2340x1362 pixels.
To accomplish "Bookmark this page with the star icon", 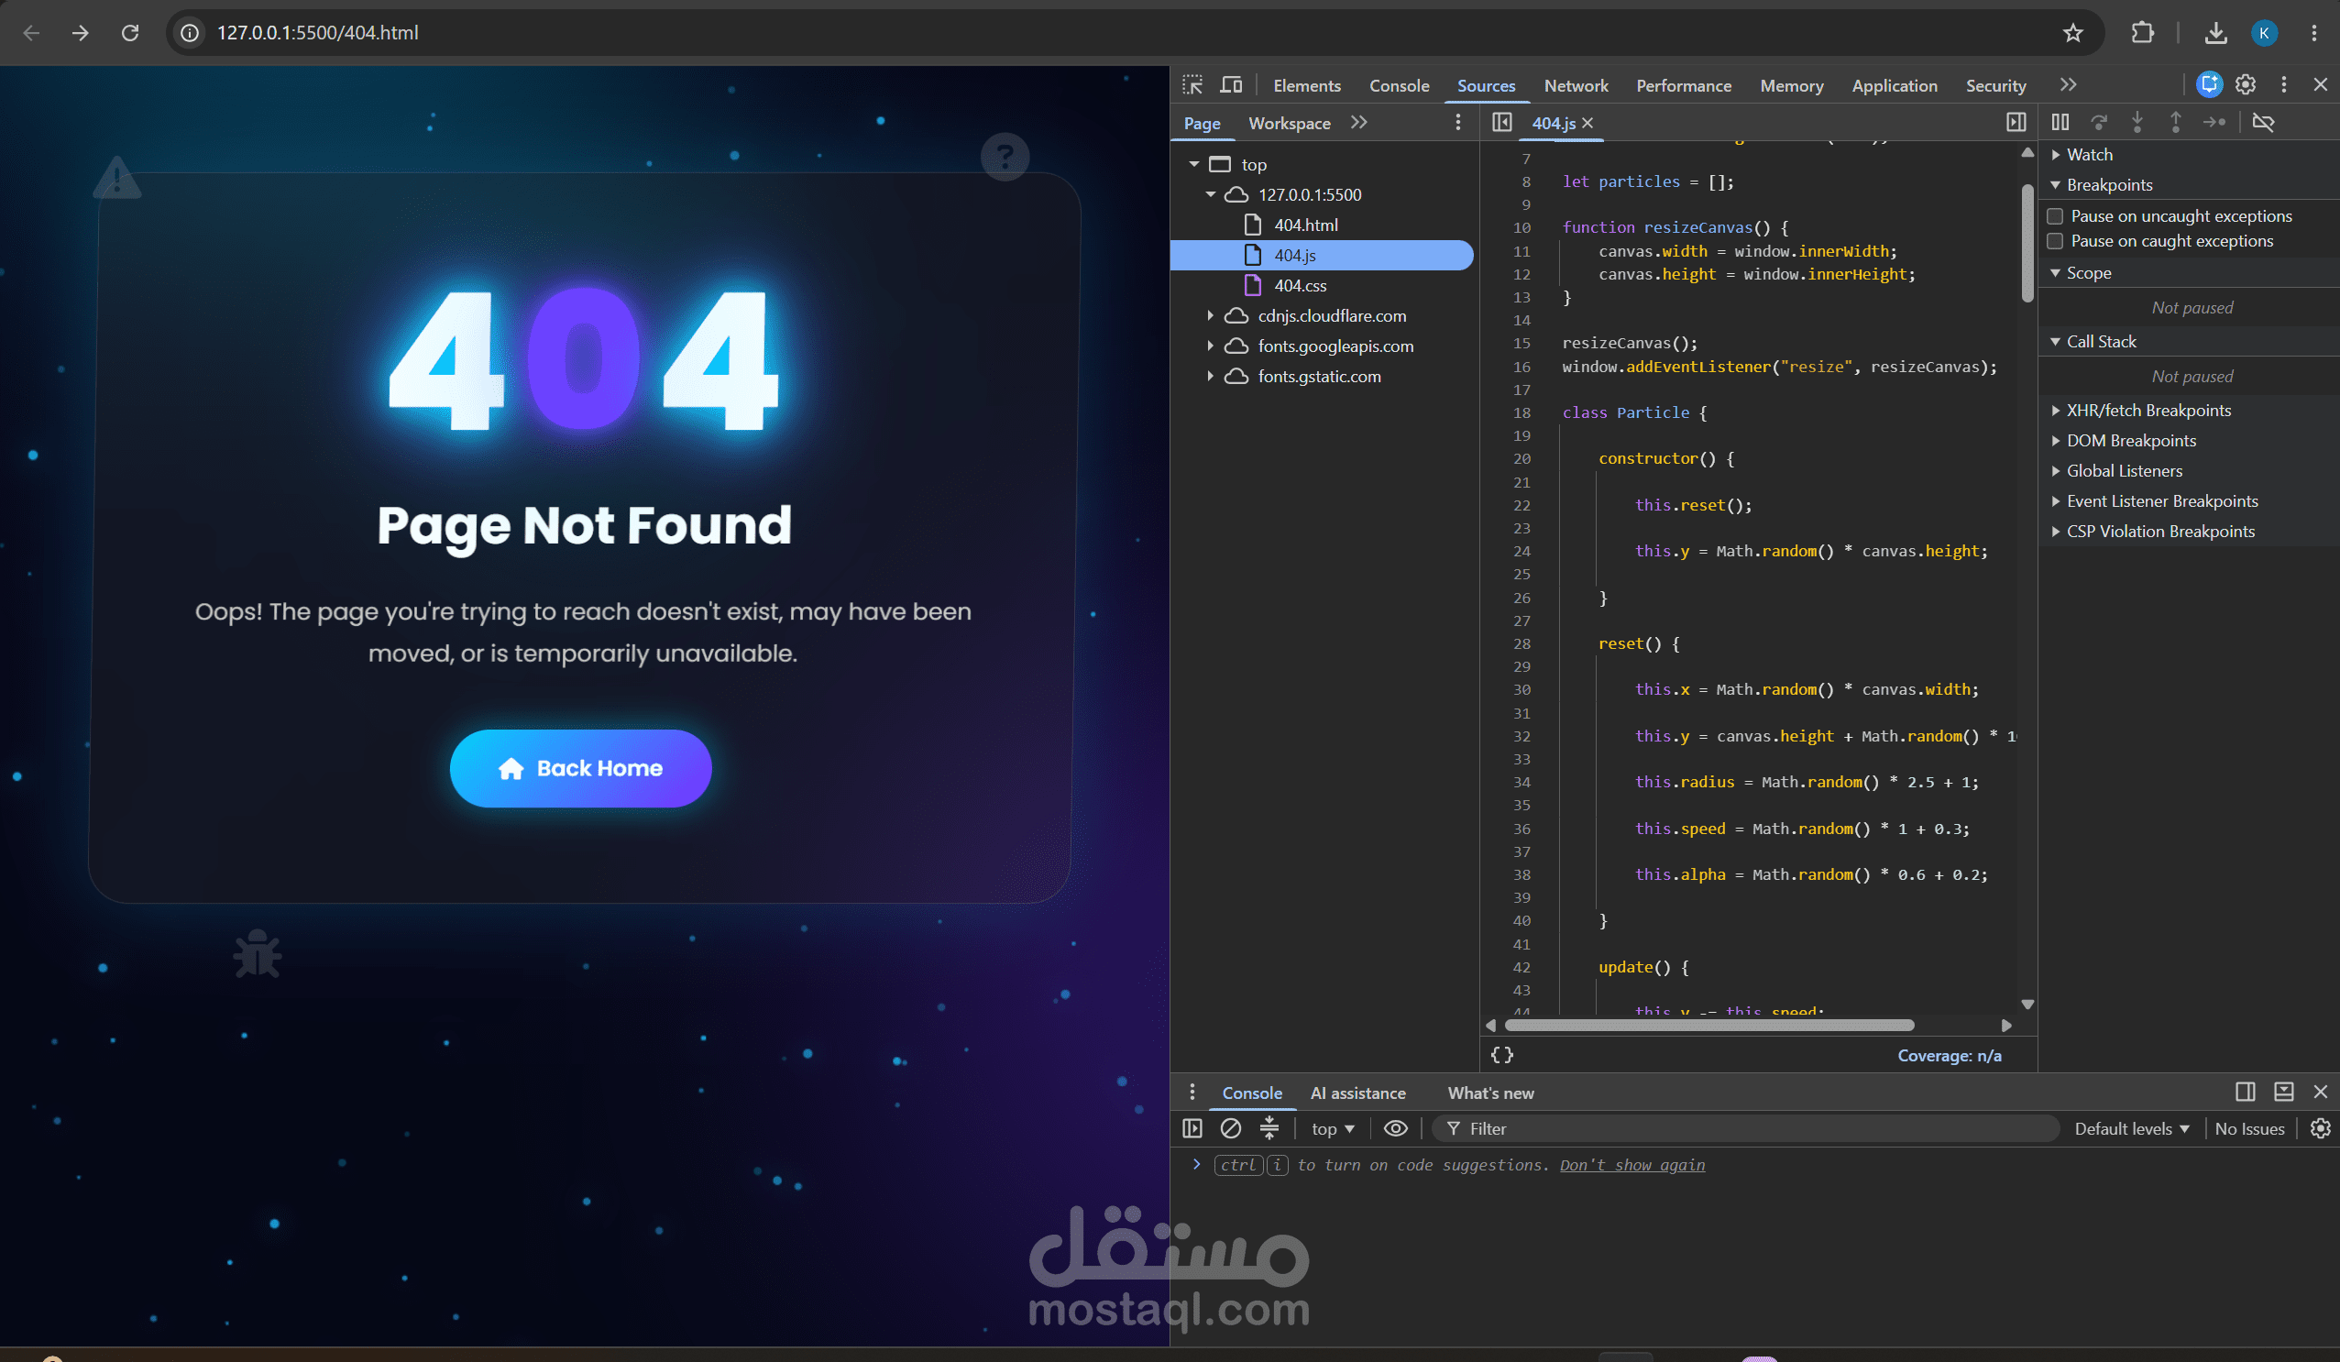I will [2072, 33].
